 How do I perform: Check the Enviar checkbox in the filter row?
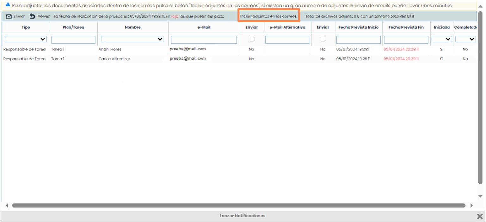[252, 39]
